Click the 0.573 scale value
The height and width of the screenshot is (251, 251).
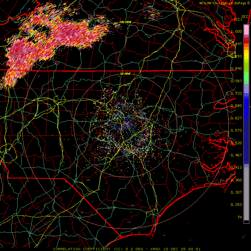[236, 131]
